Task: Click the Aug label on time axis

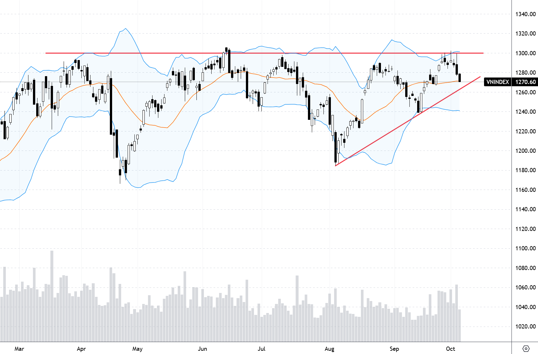Action: [329, 349]
